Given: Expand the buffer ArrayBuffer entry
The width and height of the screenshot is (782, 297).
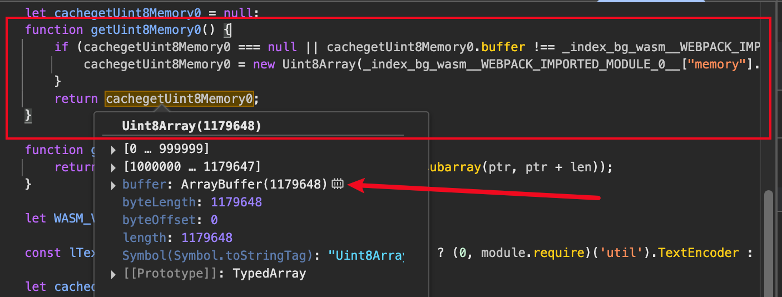Looking at the screenshot, I should [114, 185].
